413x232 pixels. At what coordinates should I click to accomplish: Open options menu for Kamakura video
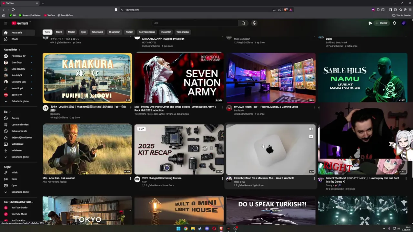[x=130, y=107]
